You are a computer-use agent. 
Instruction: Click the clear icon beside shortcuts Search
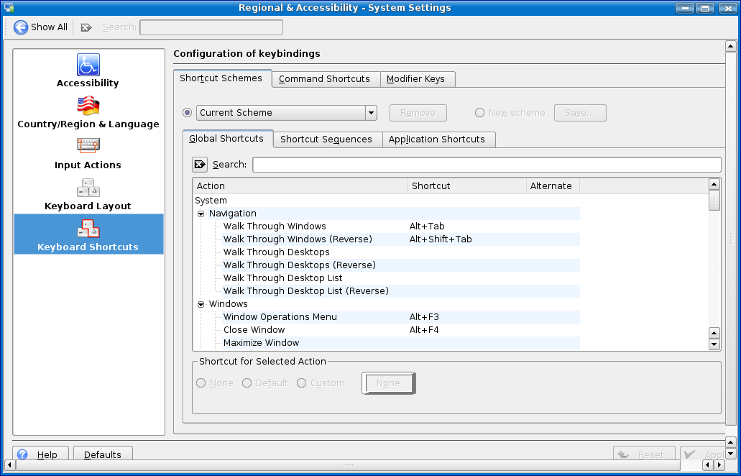(x=200, y=165)
